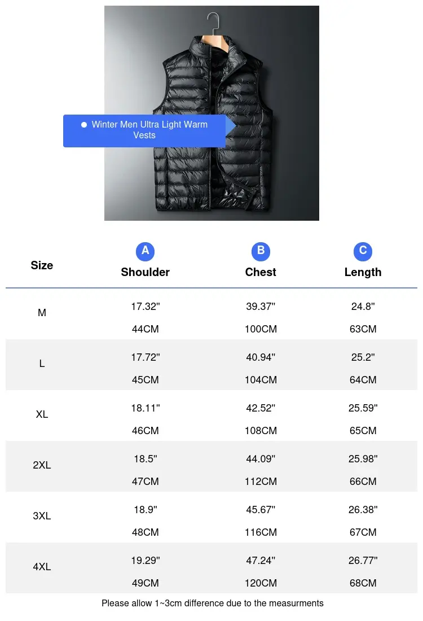423x621 pixels.
Task: Click the blue B circle icon
Action: 261,251
